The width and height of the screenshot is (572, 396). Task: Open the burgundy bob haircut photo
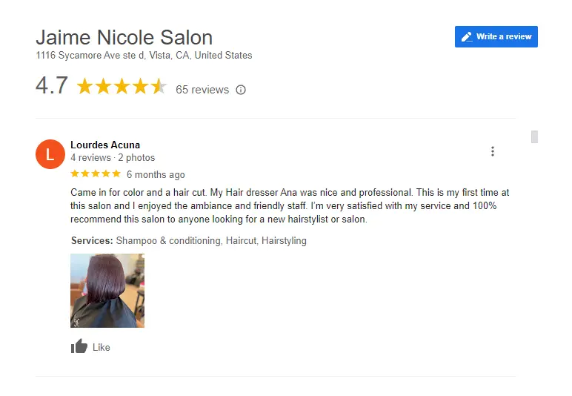(107, 291)
